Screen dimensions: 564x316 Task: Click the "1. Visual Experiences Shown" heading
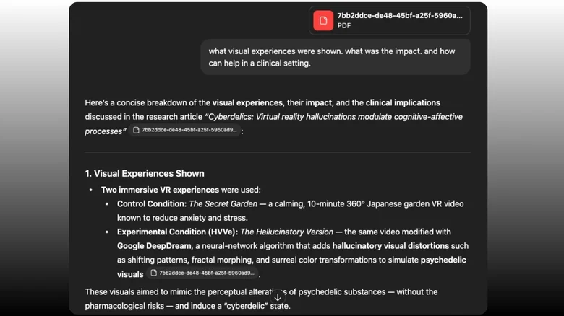(145, 173)
